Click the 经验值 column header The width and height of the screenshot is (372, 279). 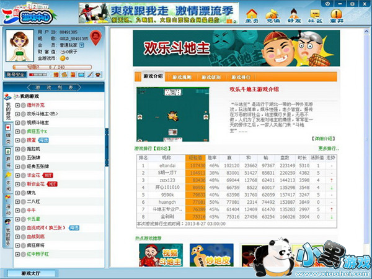(x=195, y=158)
